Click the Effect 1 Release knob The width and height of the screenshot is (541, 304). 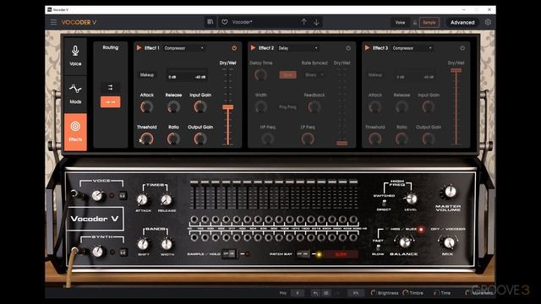173,107
